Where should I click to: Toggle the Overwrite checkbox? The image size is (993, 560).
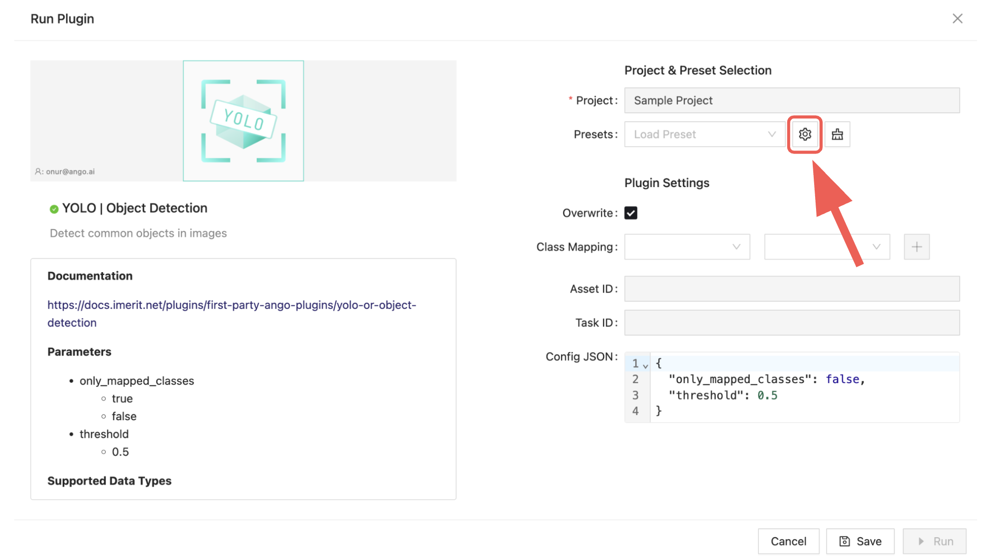[x=630, y=213]
